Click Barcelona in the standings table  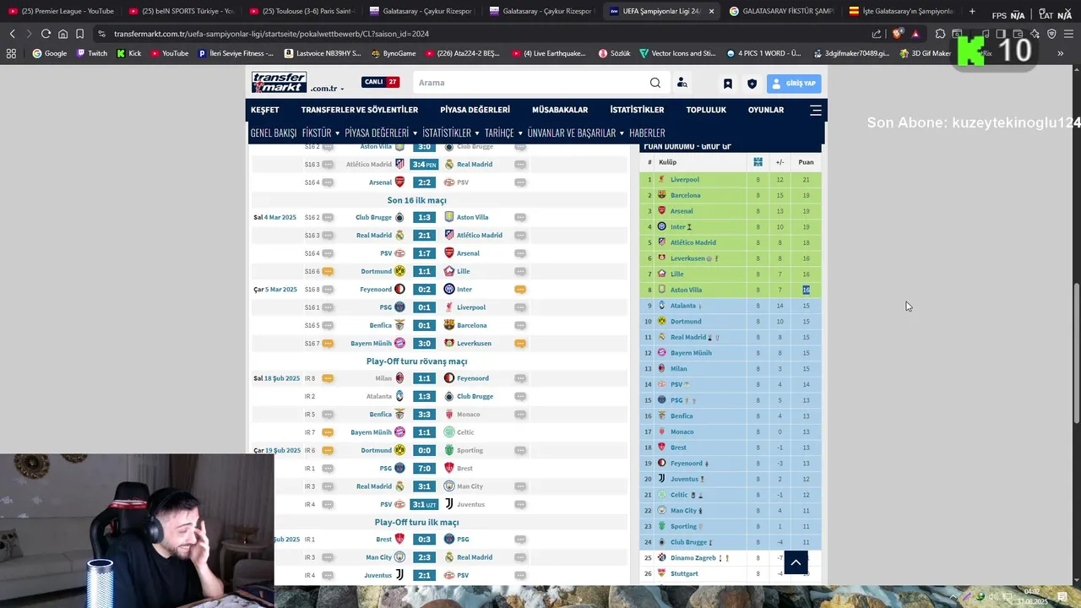686,195
